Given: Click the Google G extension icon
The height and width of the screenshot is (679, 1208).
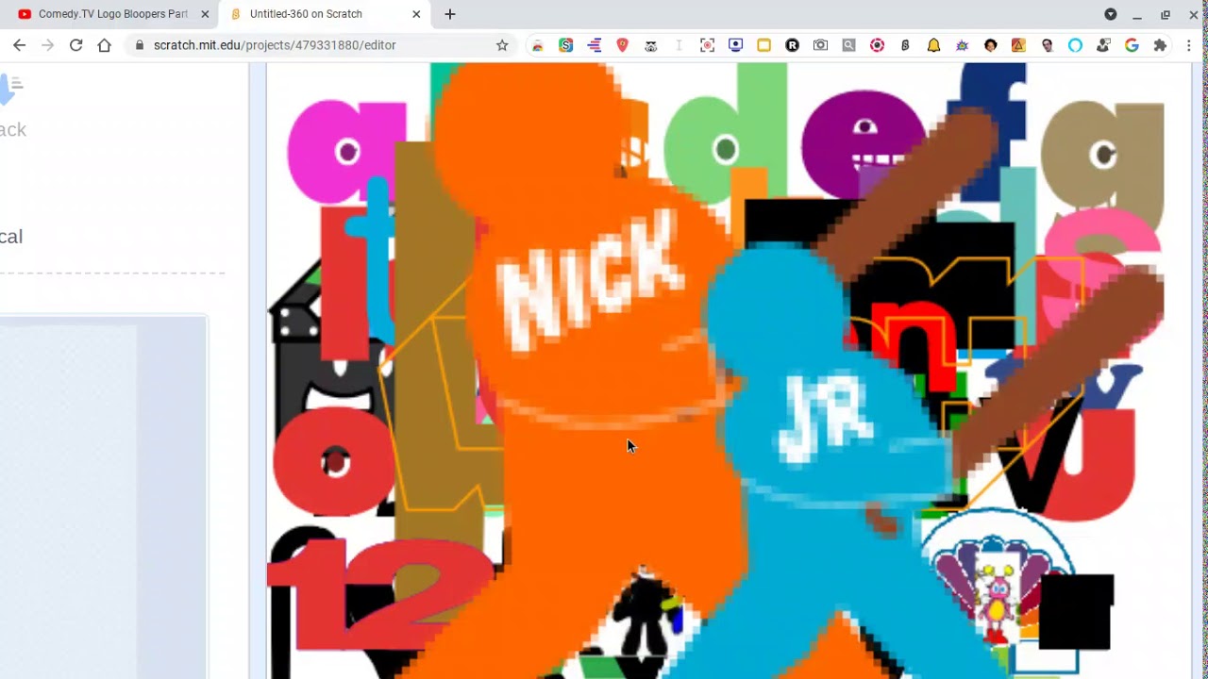Looking at the screenshot, I should [1132, 45].
